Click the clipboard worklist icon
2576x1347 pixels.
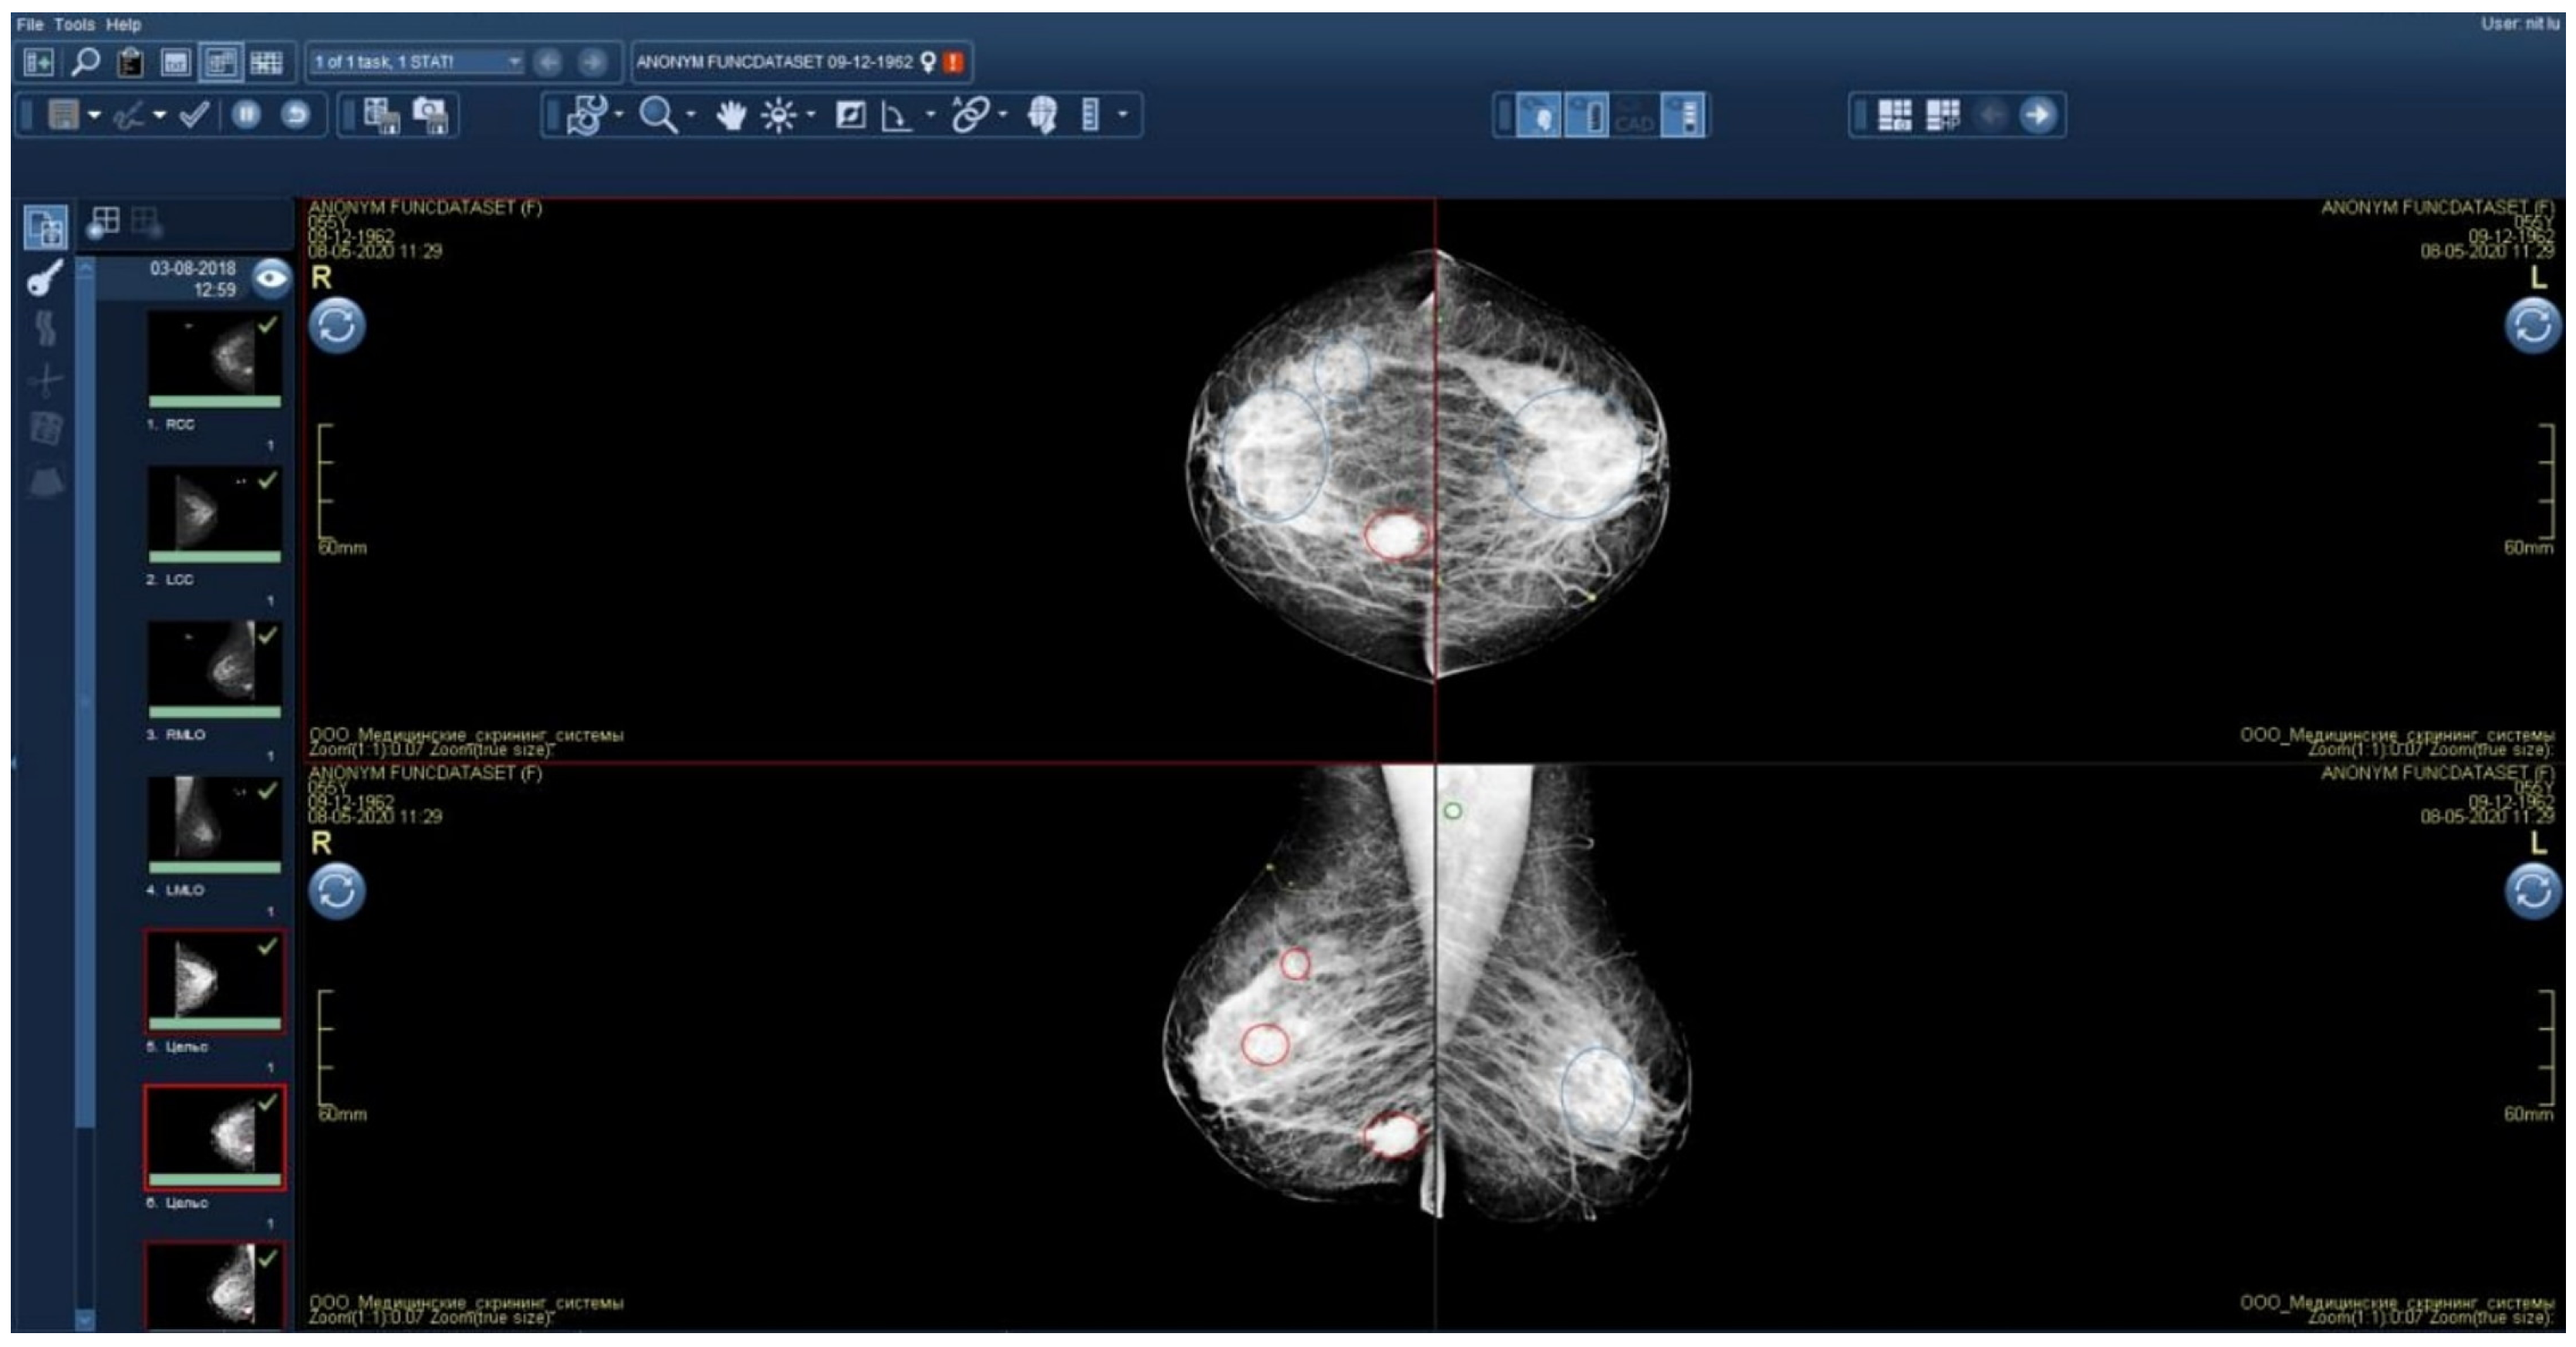(x=130, y=62)
